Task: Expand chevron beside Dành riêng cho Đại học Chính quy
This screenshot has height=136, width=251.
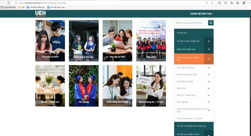Action: pos(209,110)
